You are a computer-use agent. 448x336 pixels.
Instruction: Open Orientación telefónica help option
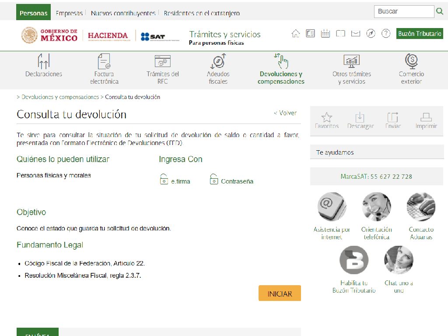click(376, 207)
